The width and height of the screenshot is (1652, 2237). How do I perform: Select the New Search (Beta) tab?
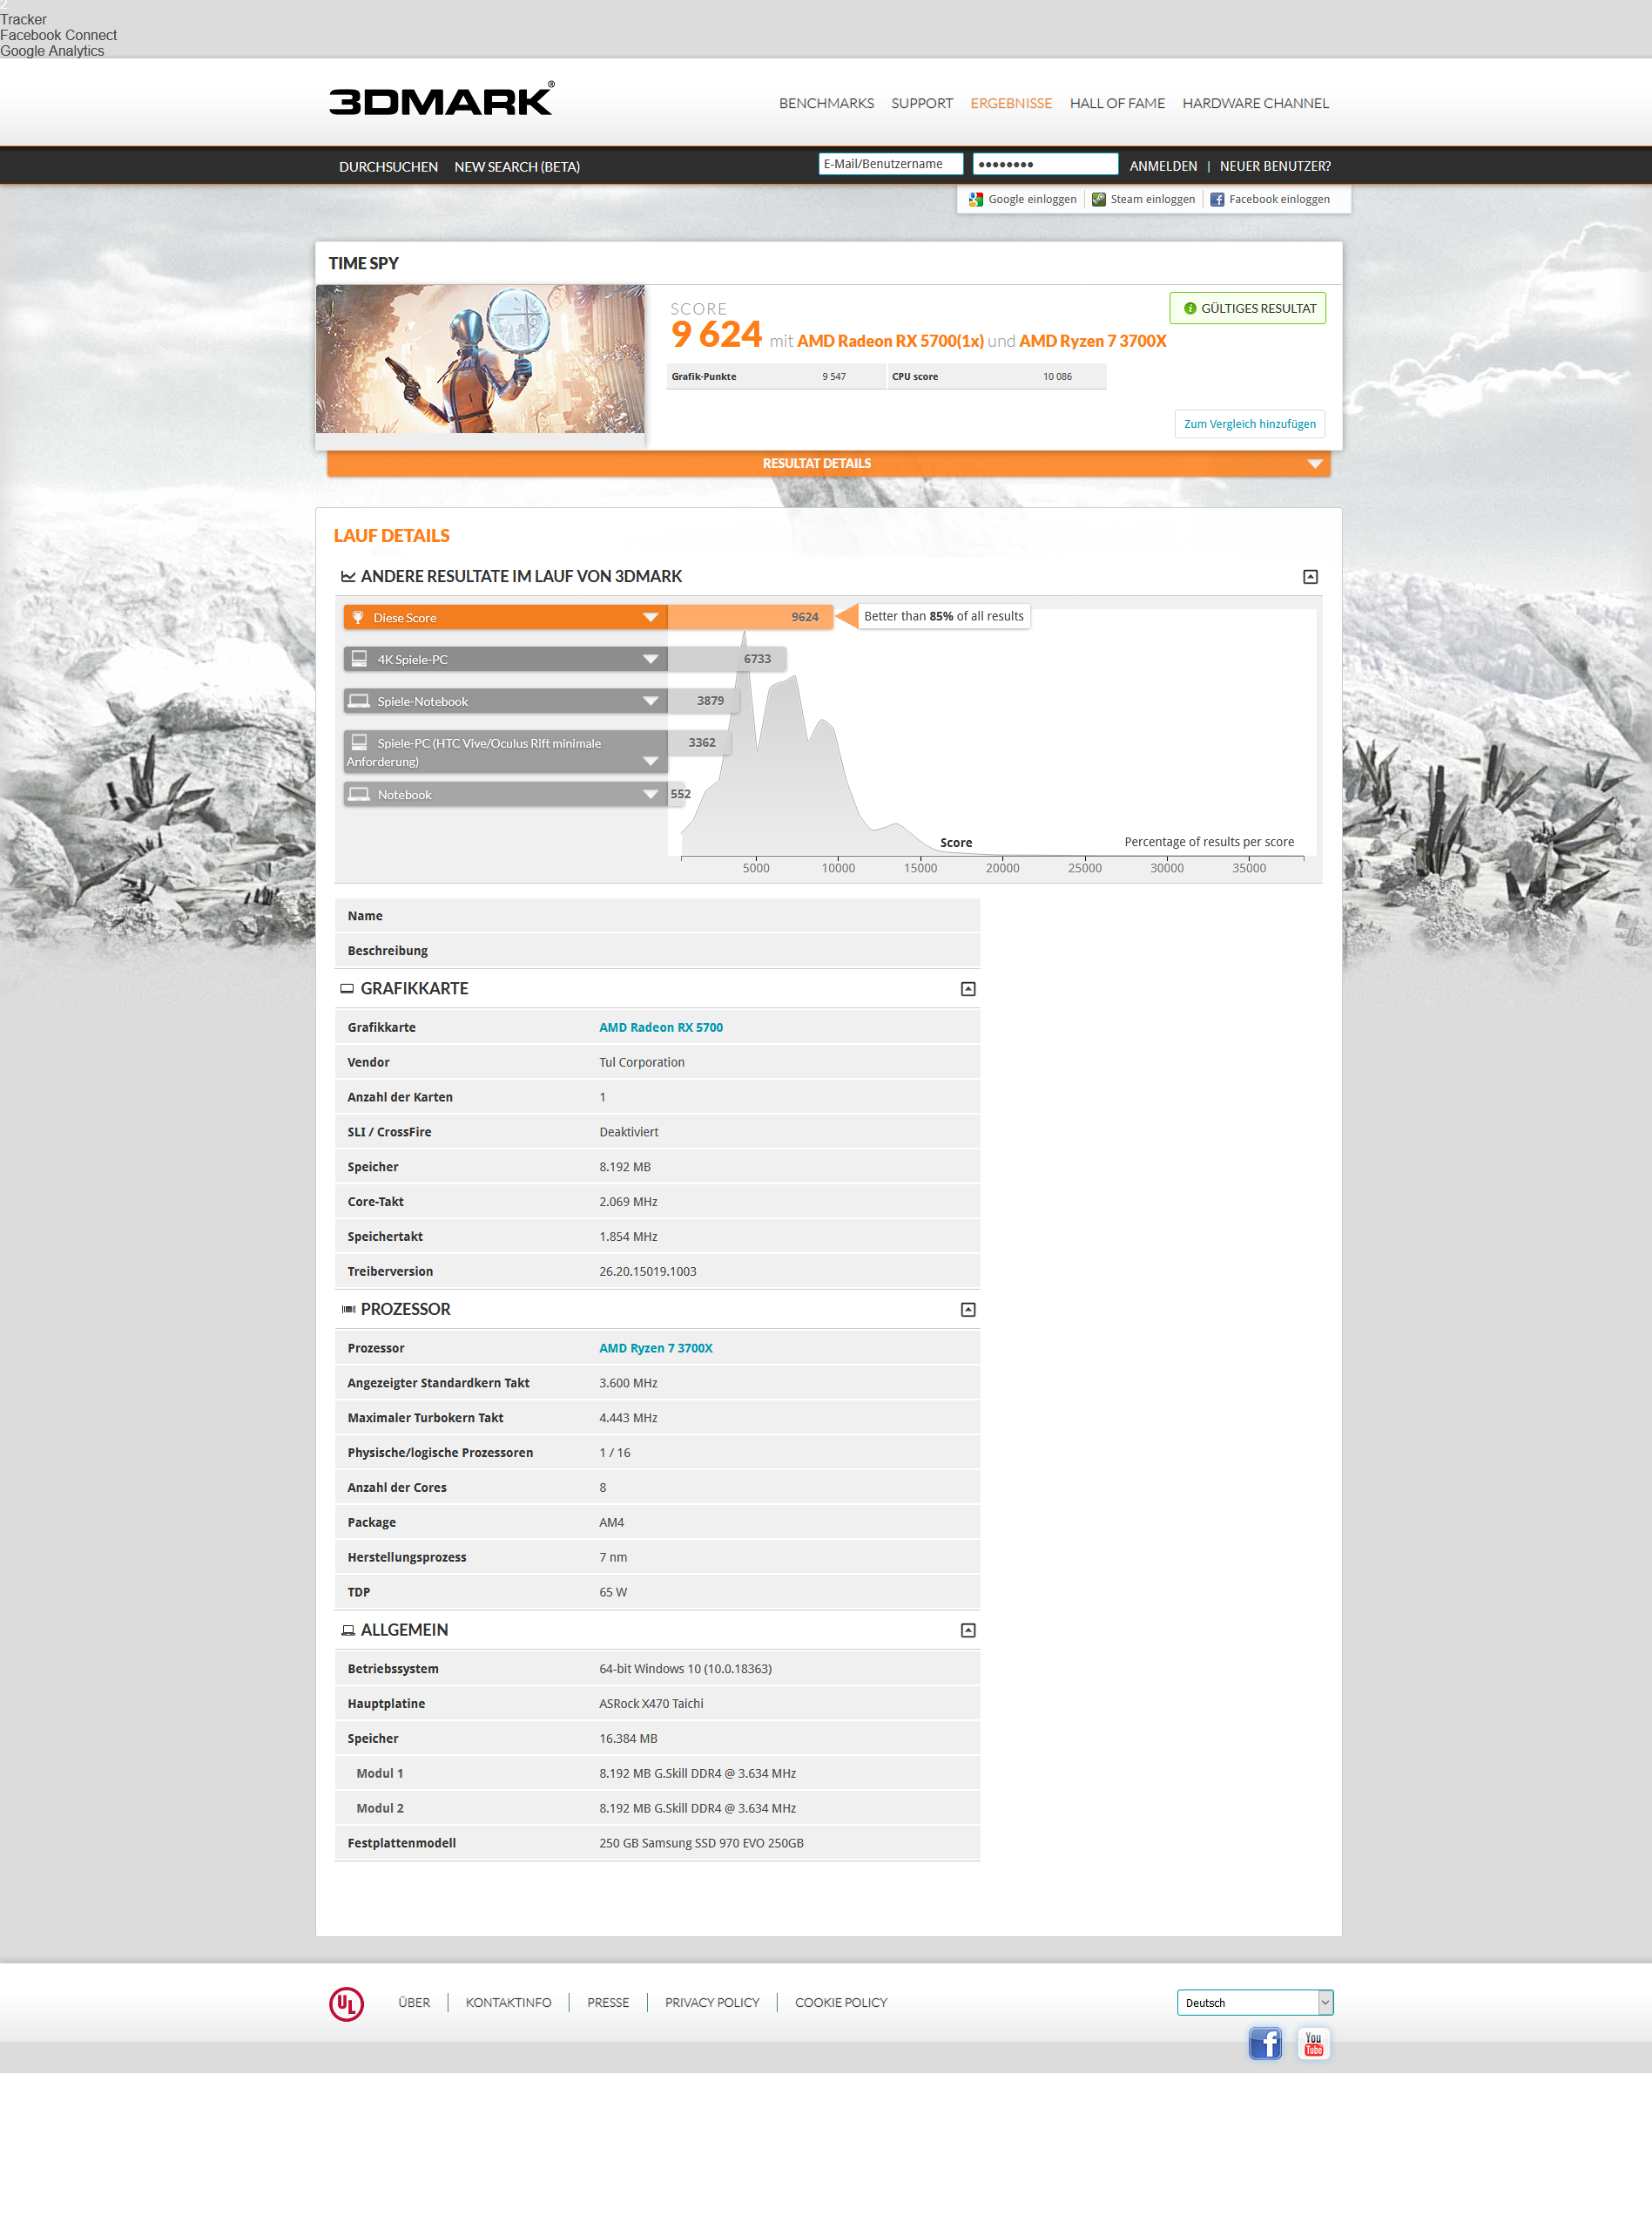(517, 166)
